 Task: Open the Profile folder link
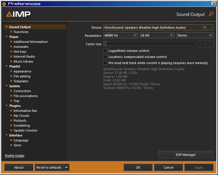(x=14, y=156)
